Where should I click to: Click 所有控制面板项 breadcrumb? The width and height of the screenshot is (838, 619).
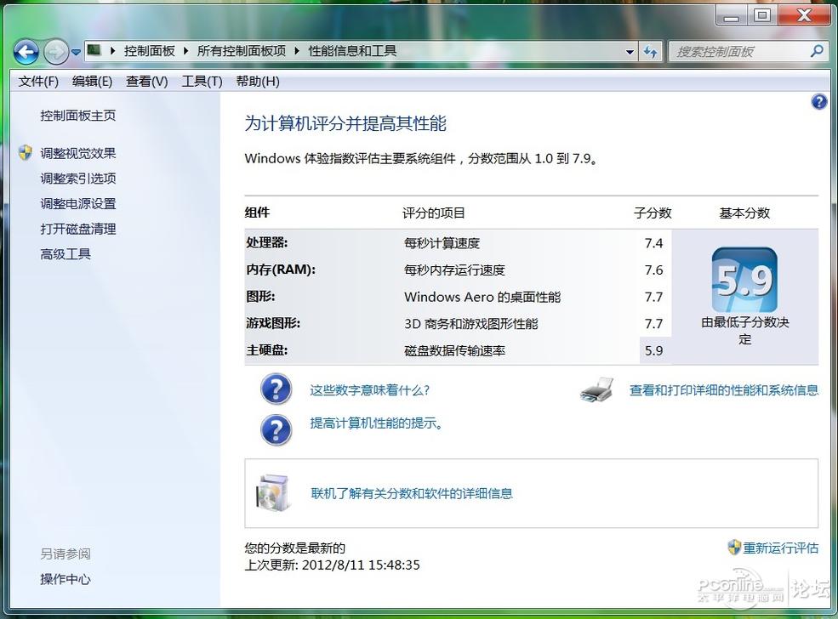242,51
